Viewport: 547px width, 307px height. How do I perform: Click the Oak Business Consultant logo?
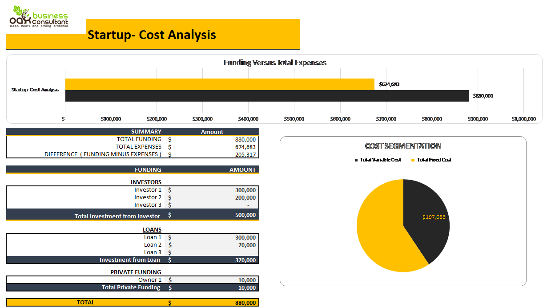[x=43, y=18]
